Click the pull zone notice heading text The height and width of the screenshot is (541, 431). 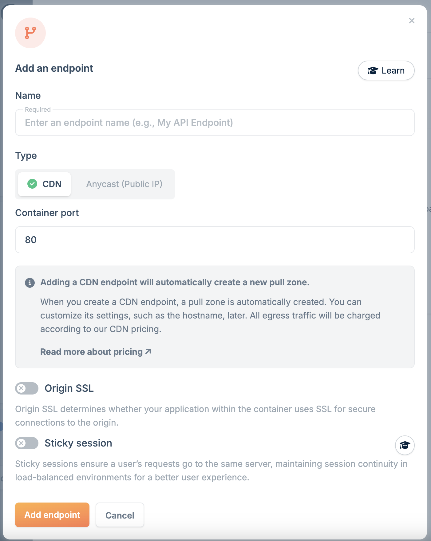175,282
